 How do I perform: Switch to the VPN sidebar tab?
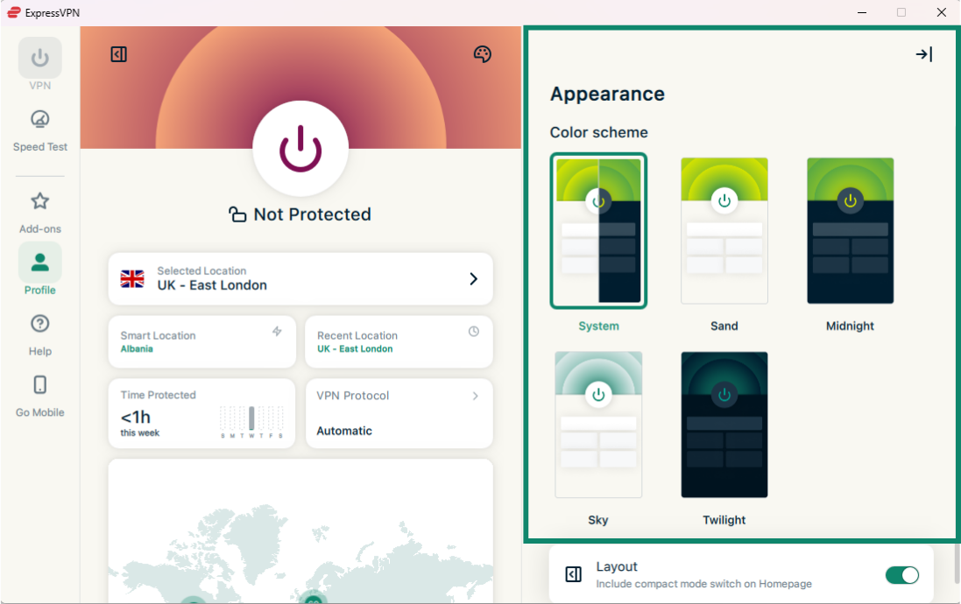[39, 59]
